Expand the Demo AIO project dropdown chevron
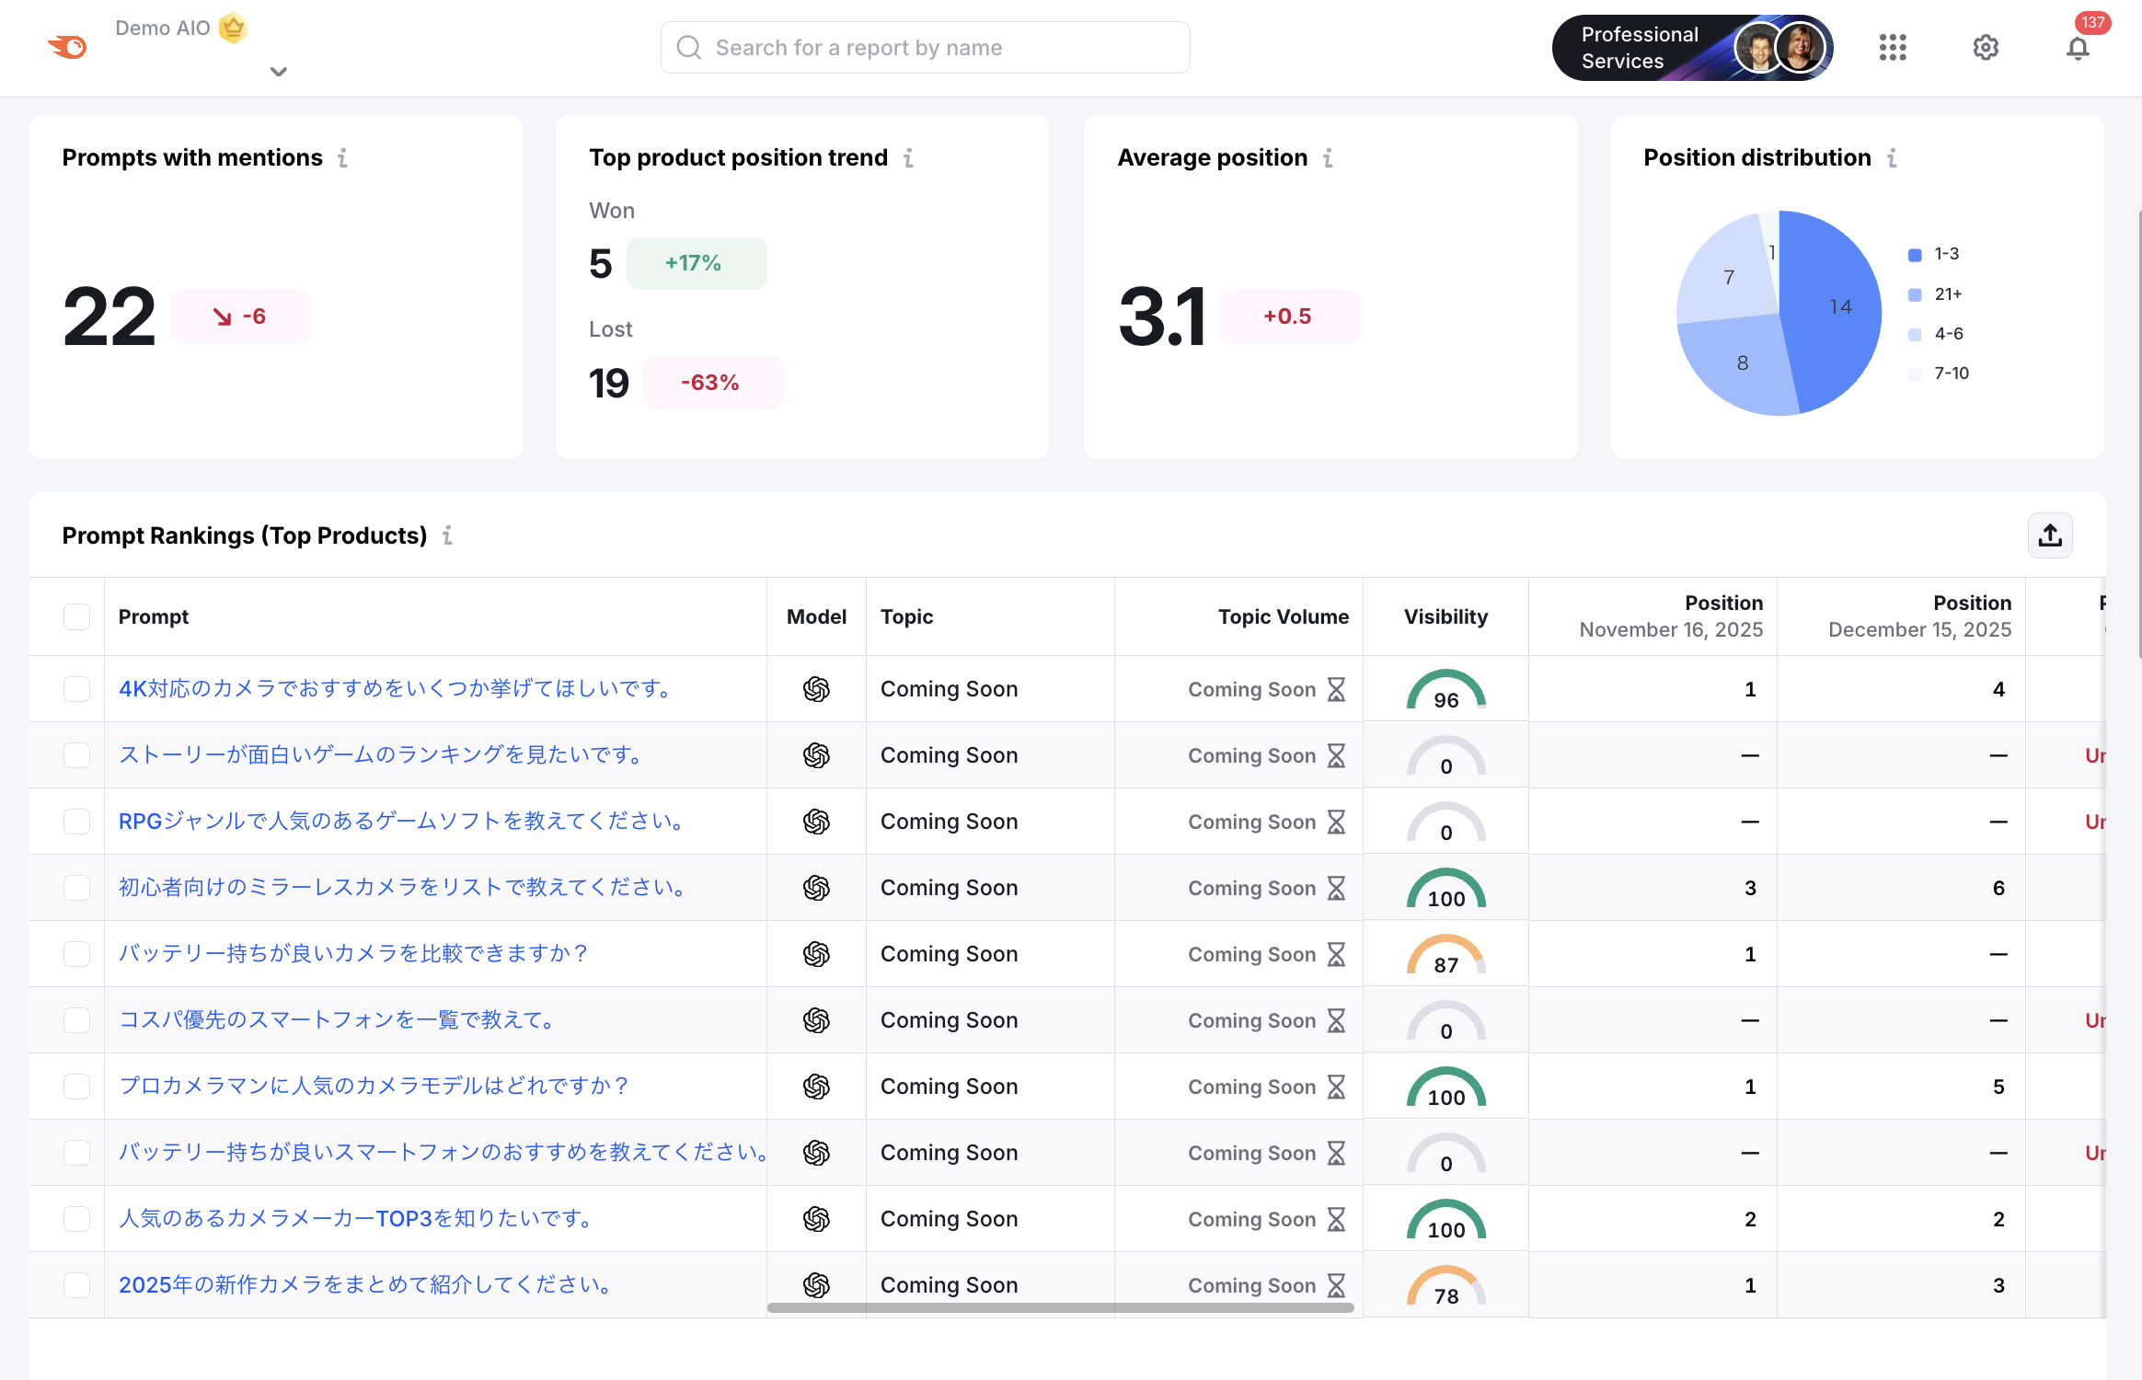2142x1380 pixels. click(279, 71)
